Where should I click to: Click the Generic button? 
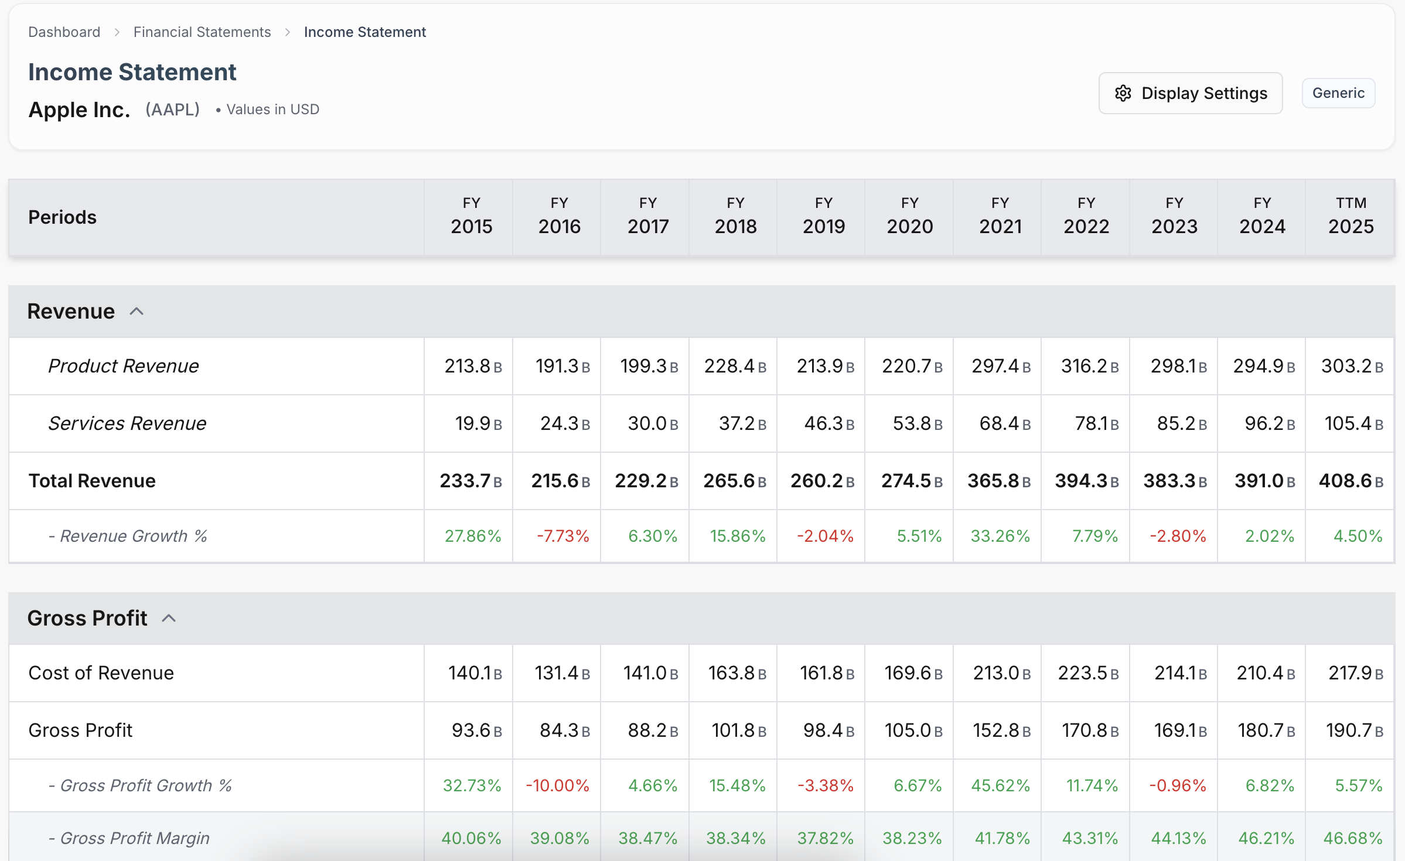[1338, 93]
